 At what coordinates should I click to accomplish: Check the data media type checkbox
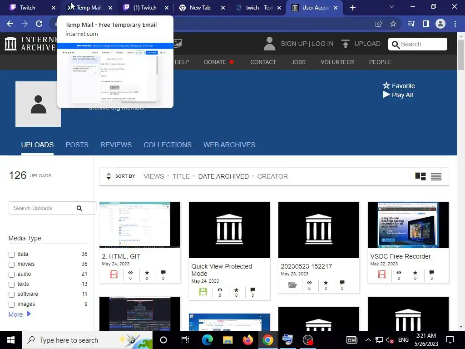[x=11, y=254]
